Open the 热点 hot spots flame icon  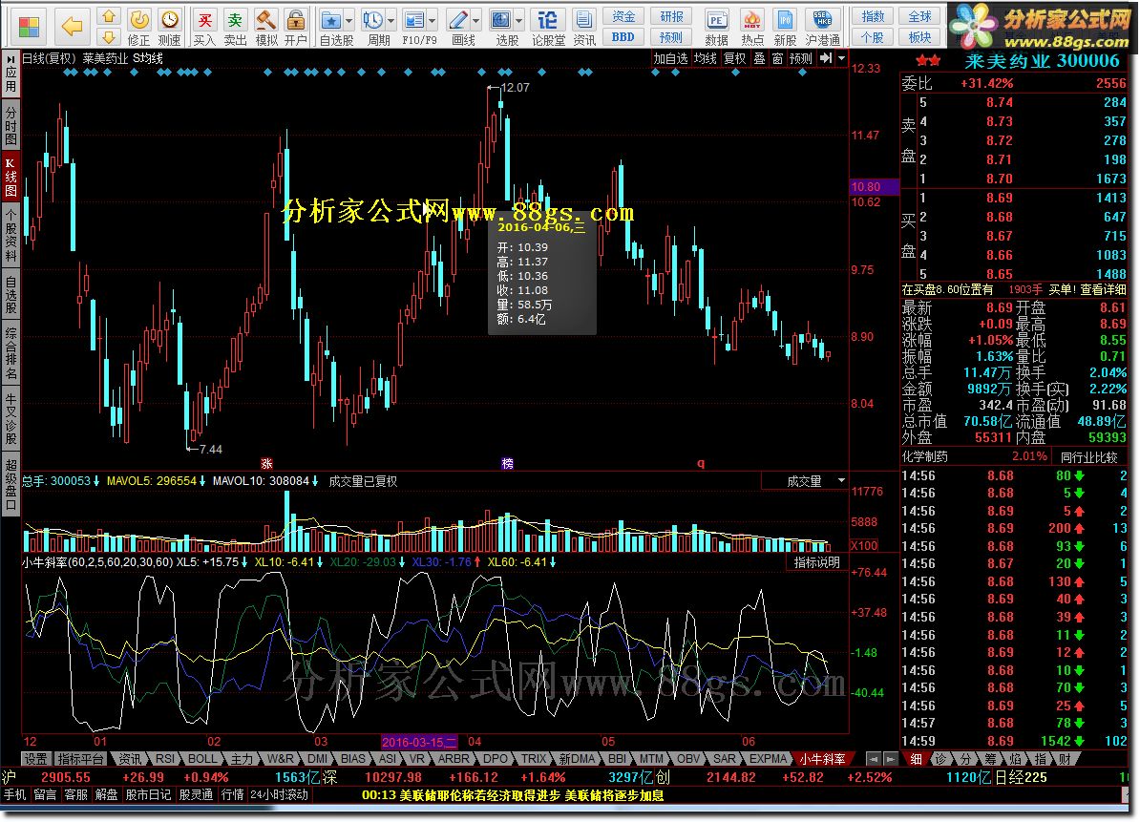click(x=752, y=28)
